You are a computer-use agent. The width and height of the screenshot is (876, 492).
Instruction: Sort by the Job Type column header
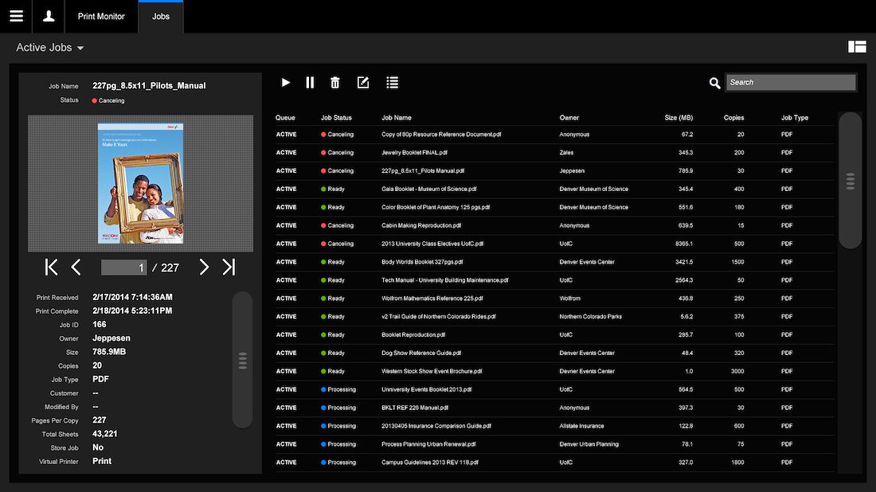pyautogui.click(x=795, y=118)
